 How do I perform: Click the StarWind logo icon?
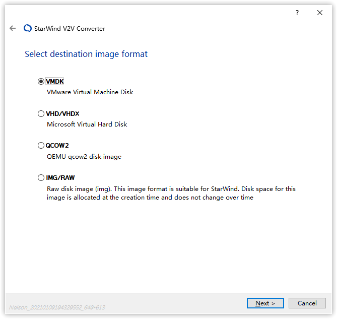pos(28,29)
